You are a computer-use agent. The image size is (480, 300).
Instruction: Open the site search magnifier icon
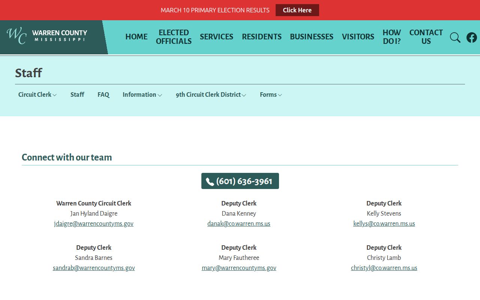click(455, 37)
